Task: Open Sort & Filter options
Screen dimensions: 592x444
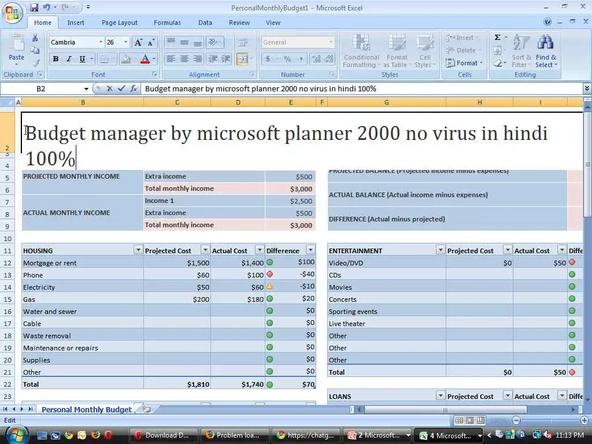Action: pos(521,51)
